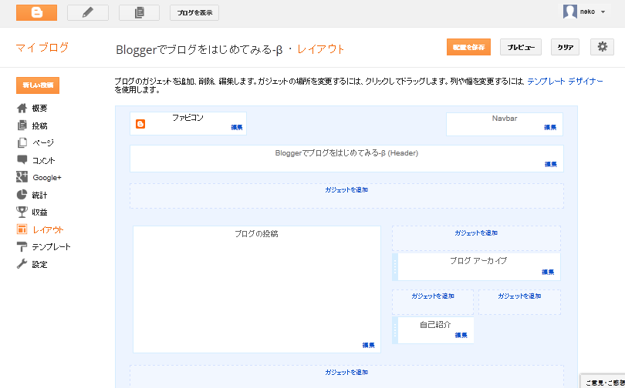Click the クリア button
This screenshot has width=625, height=388.
tap(566, 47)
